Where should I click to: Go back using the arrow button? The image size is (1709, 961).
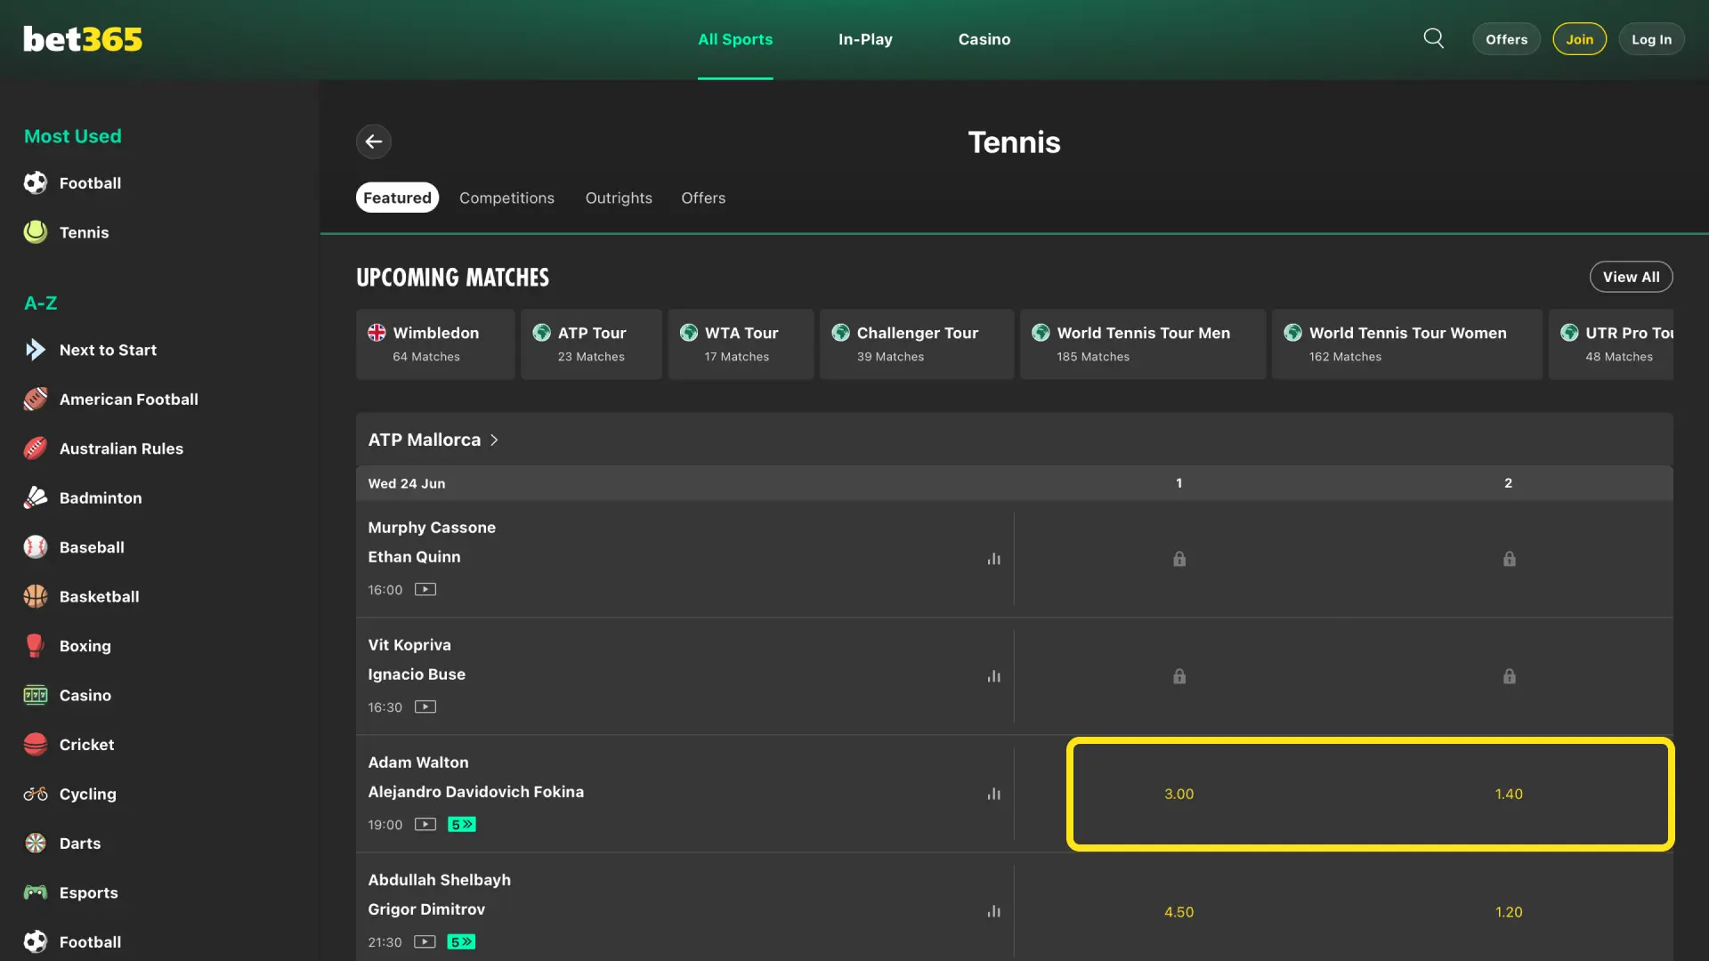point(374,141)
